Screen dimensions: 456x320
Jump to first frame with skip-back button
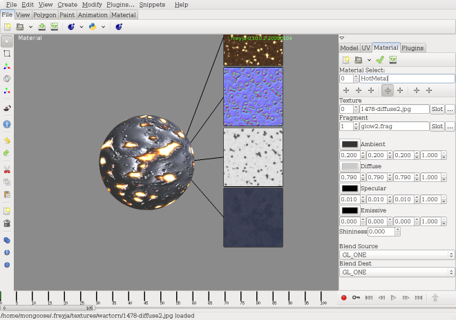369,298
